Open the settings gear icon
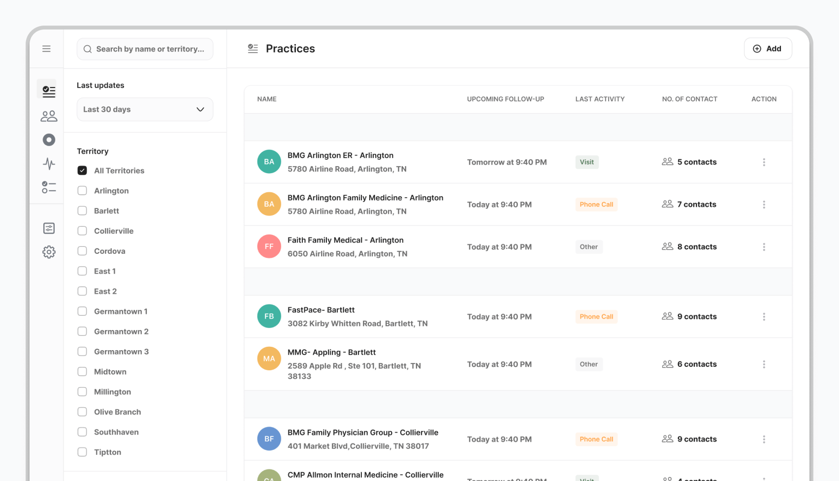Screen dimensions: 839x481 (x=49, y=252)
